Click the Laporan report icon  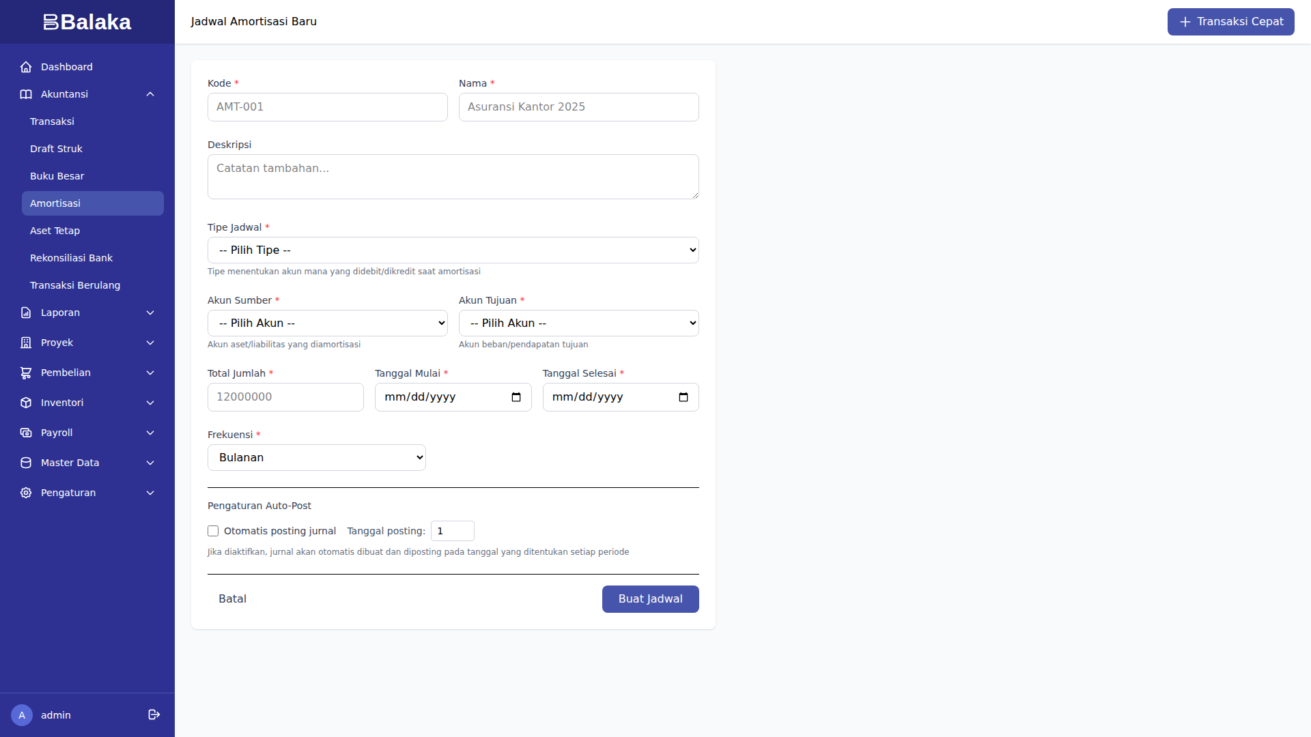tap(26, 313)
